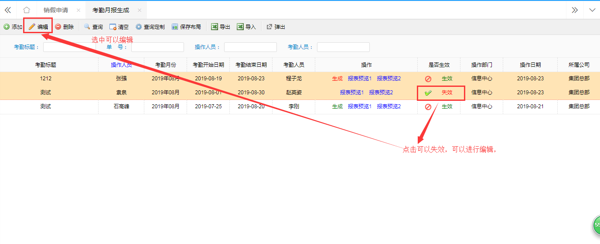Image resolution: width=600 pixels, height=244 pixels.
Task: Focus the 考勤标题 search input
Action: [69, 47]
